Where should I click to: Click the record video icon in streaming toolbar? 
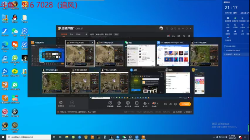[x=165, y=104]
